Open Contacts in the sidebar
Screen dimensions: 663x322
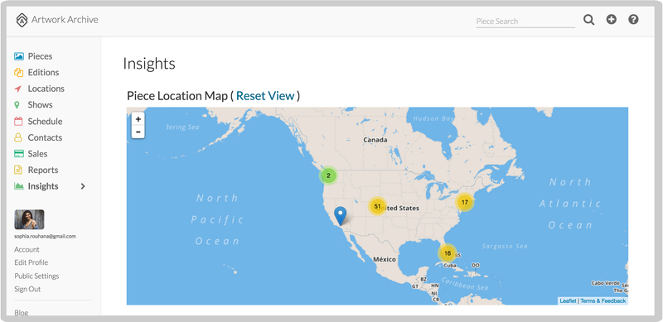45,137
